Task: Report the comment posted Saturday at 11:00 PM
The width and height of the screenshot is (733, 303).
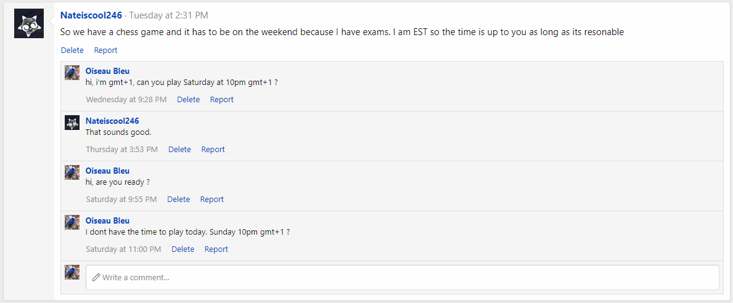Action: click(x=216, y=249)
